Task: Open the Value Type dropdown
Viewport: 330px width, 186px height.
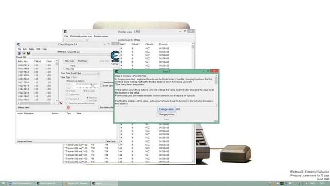Action: pos(85,78)
